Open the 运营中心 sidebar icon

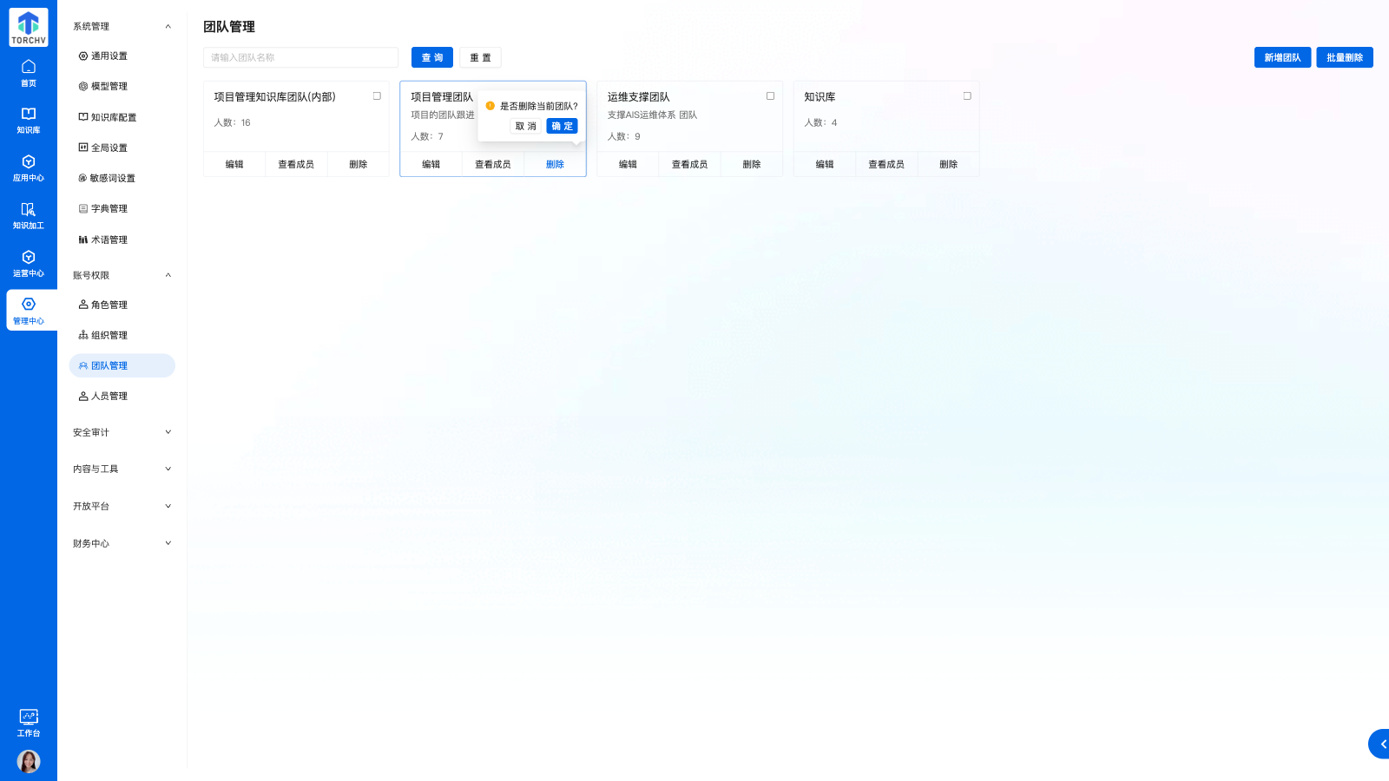pos(29,266)
